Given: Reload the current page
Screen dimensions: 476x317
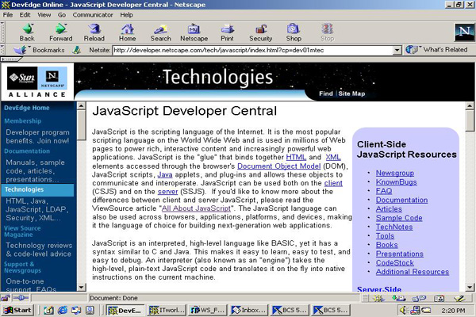Looking at the screenshot, I should pyautogui.click(x=94, y=32).
